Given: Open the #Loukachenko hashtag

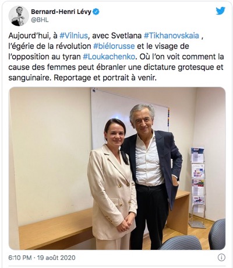Looking at the screenshot, I should [x=109, y=57].
